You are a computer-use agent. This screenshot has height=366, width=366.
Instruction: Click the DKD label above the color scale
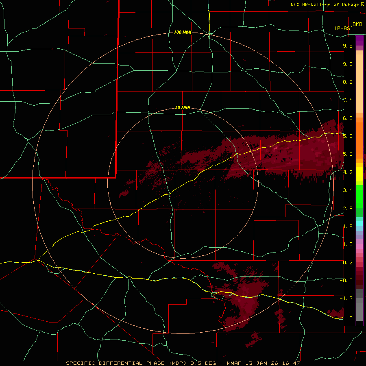pyautogui.click(x=357, y=24)
